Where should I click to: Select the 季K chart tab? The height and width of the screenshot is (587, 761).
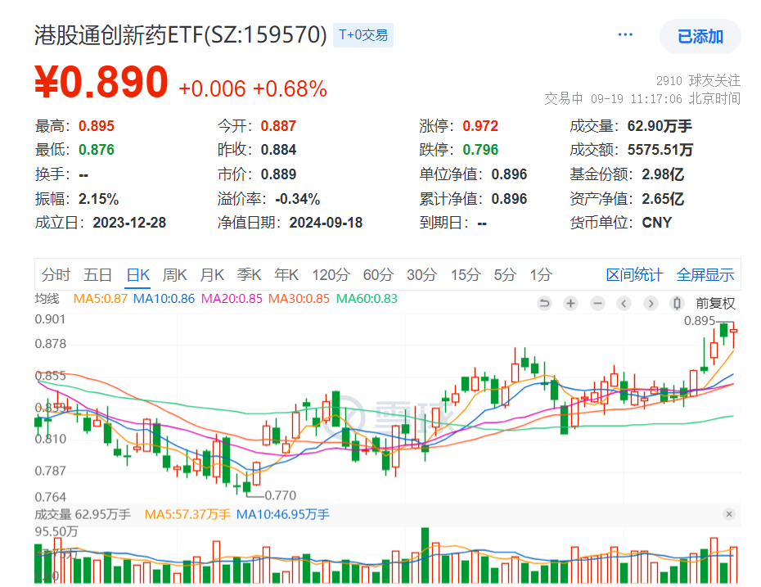(x=249, y=275)
